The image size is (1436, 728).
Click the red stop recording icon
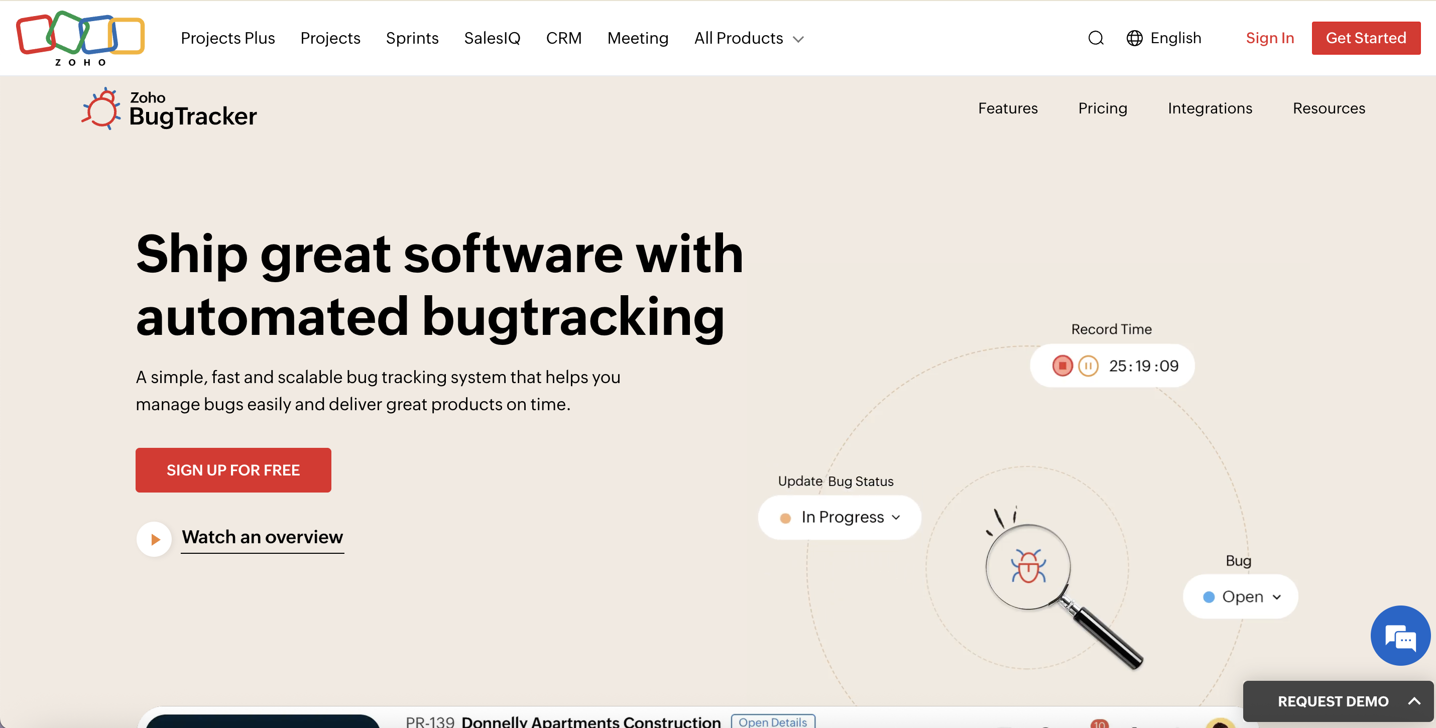tap(1062, 366)
